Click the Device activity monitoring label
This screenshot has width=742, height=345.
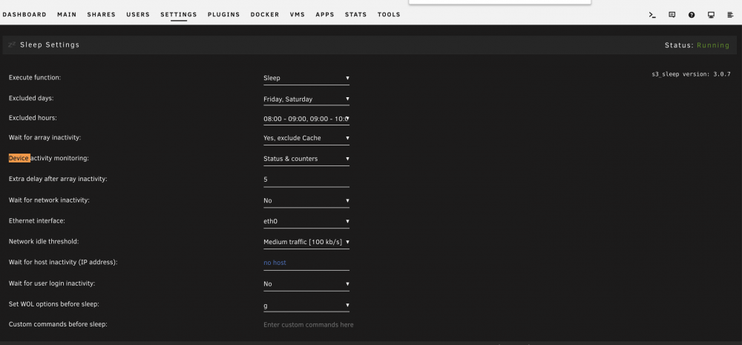pos(49,158)
